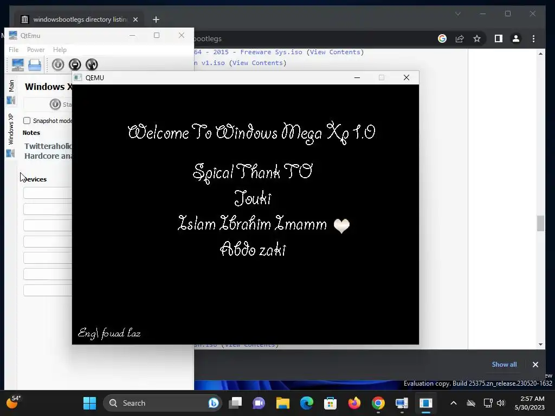Click View Contents beside v1.iso

[x=257, y=63]
